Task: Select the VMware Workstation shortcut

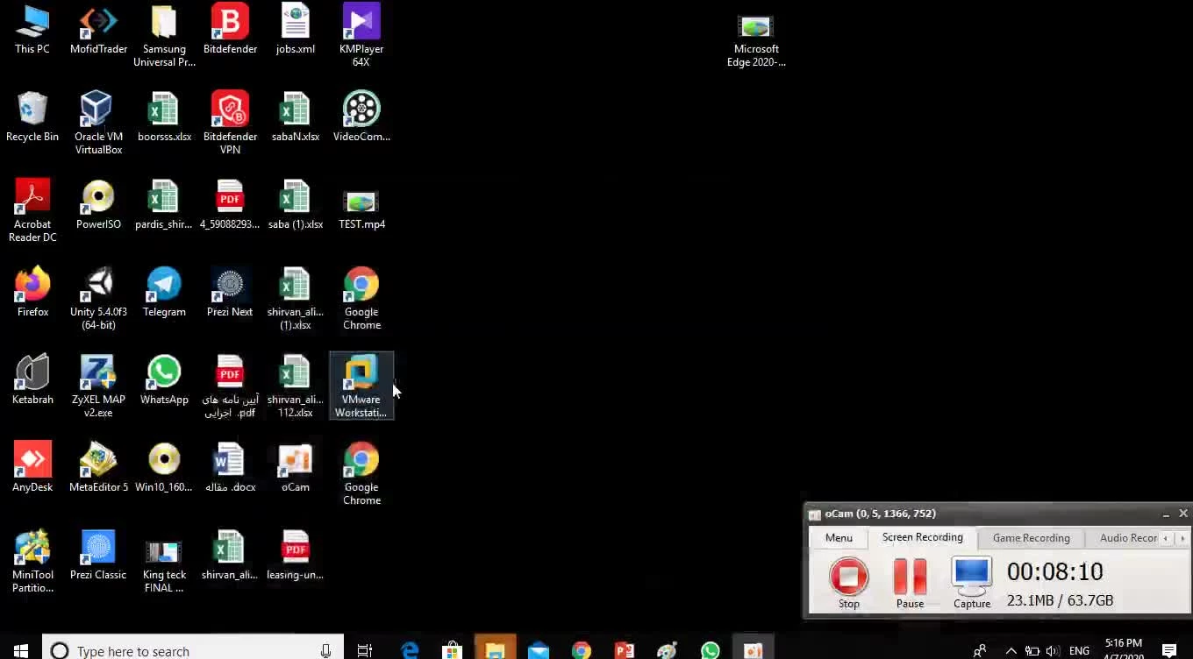Action: 361,386
